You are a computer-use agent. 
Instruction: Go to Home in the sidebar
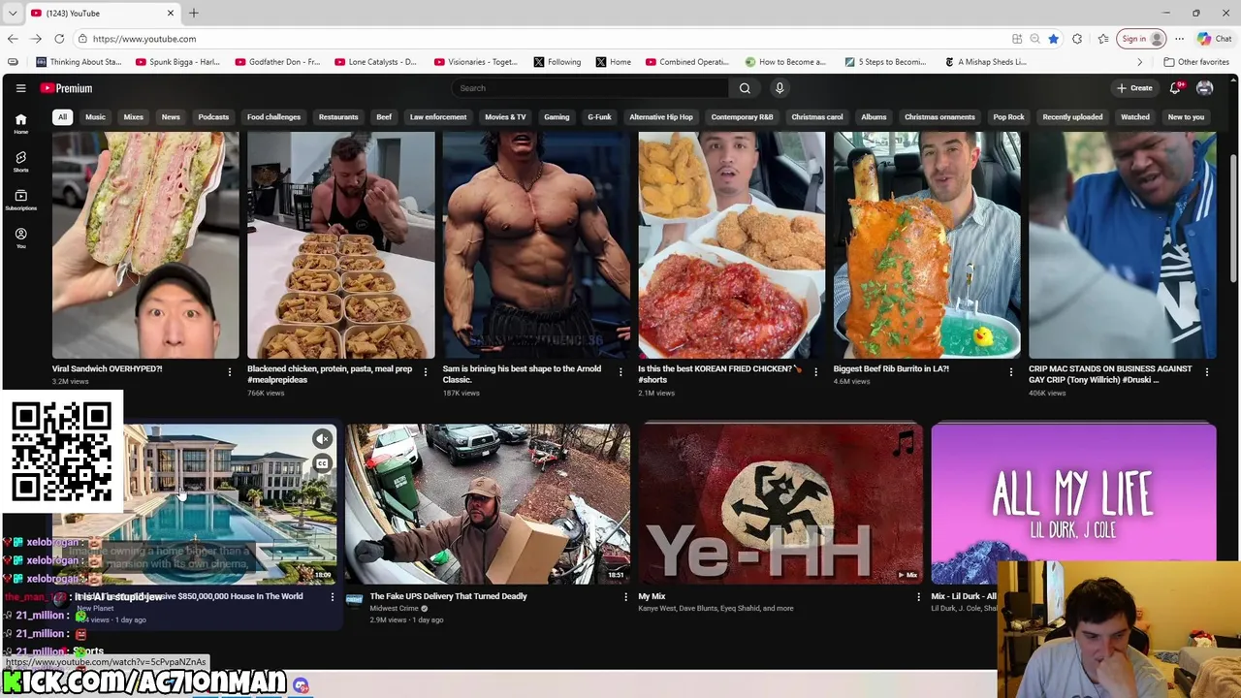[x=20, y=123]
